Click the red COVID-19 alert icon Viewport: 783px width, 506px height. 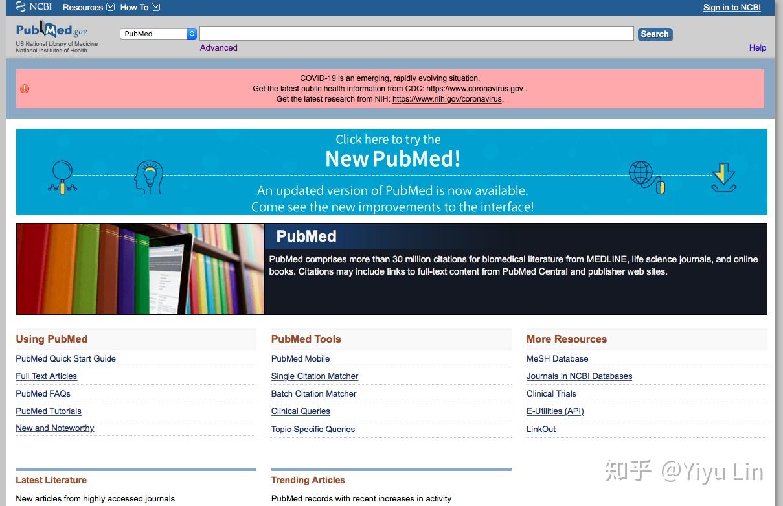pos(25,89)
